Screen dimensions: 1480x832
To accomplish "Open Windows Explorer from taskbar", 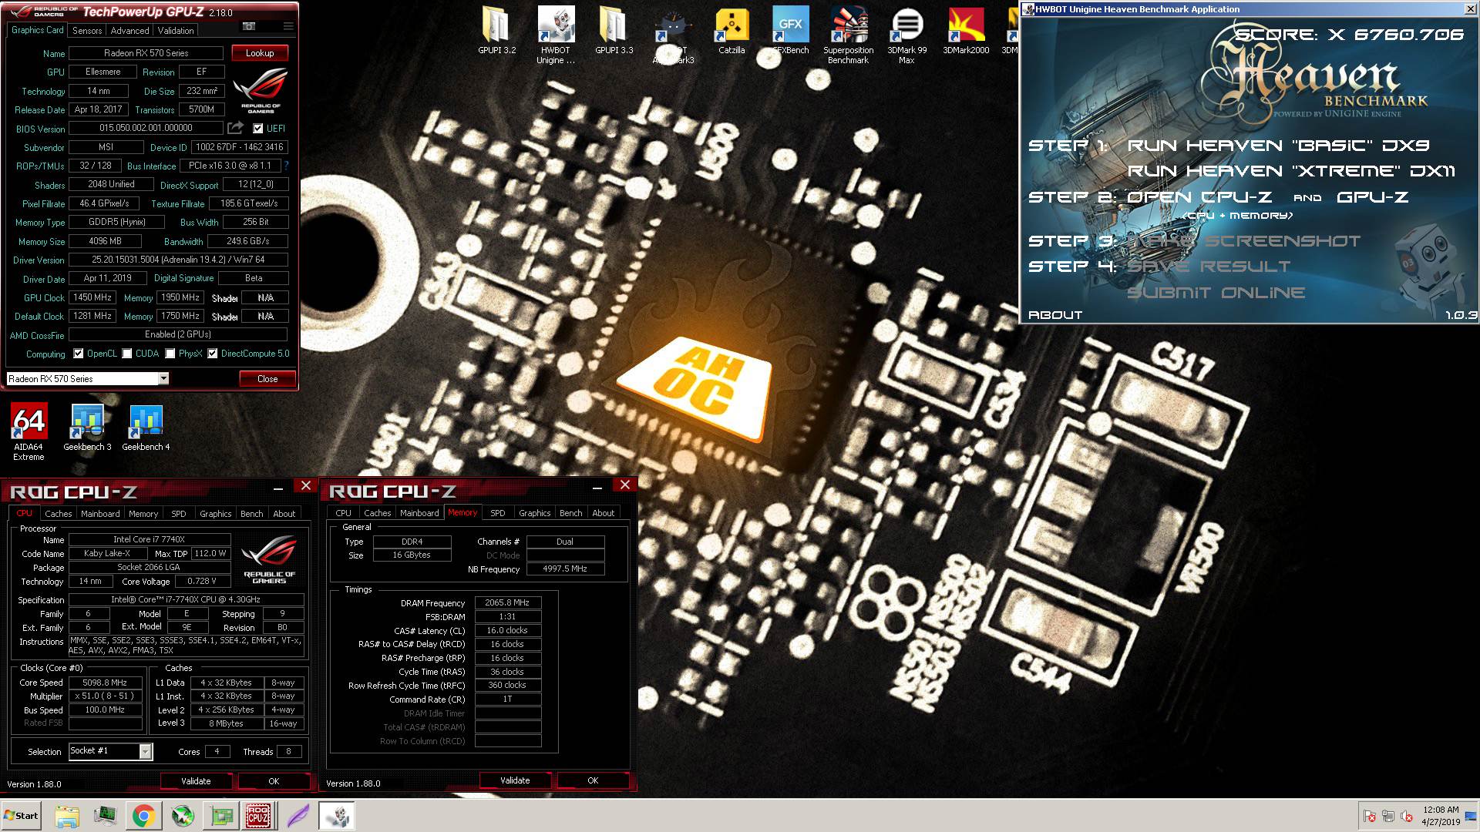I will [67, 816].
